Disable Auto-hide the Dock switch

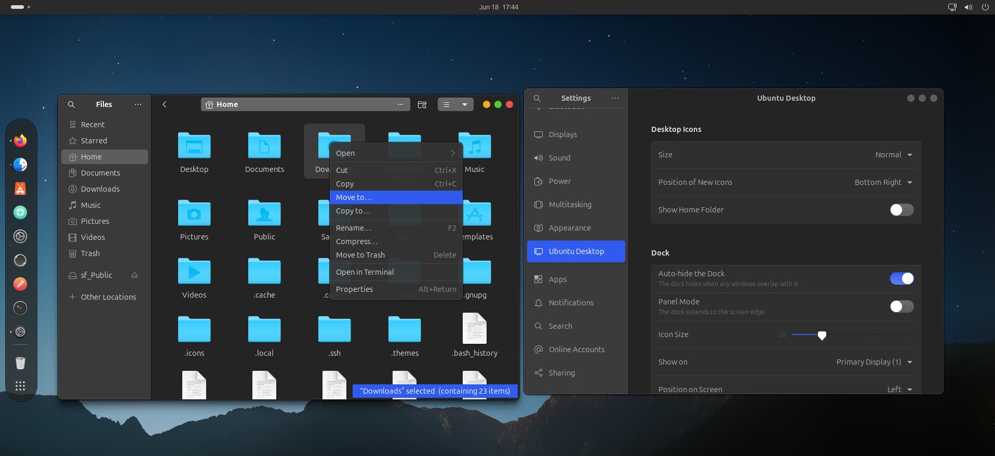coord(902,278)
